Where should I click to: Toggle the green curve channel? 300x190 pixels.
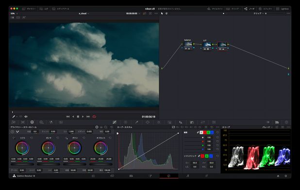coord(208,132)
